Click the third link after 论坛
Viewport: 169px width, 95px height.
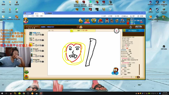[x=37, y=16]
